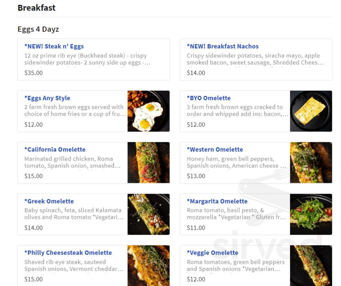Select the Veggie Omelette photo
341x286 pixels.
click(x=311, y=265)
